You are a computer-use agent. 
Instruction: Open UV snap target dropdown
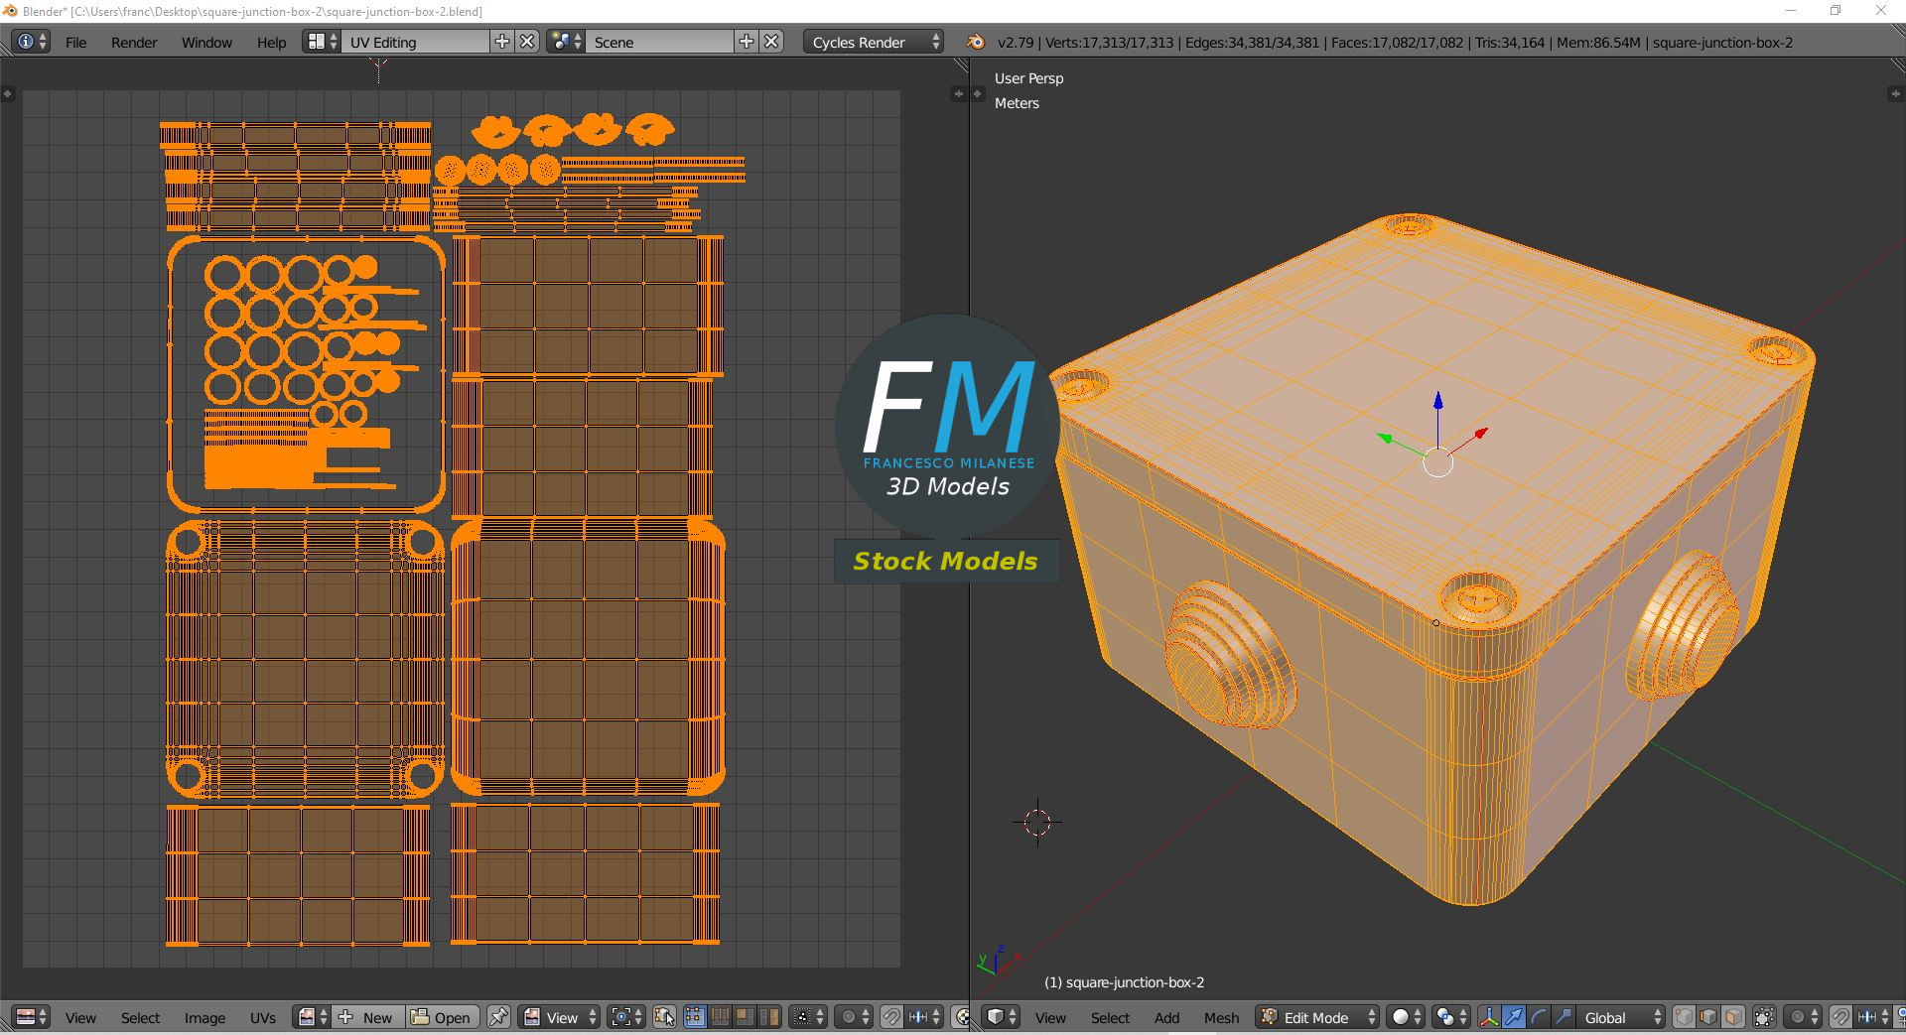[x=924, y=1017]
